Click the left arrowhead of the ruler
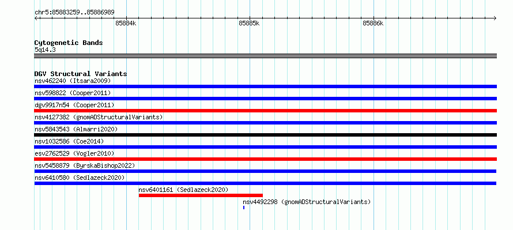Image resolution: width=513 pixels, height=230 pixels. coord(36,18)
